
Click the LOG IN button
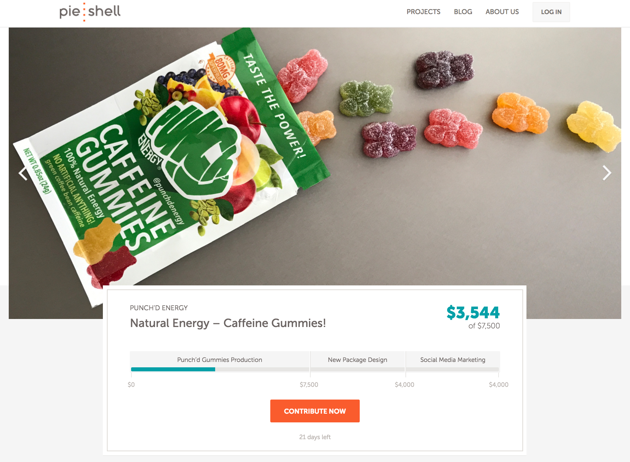click(x=551, y=12)
